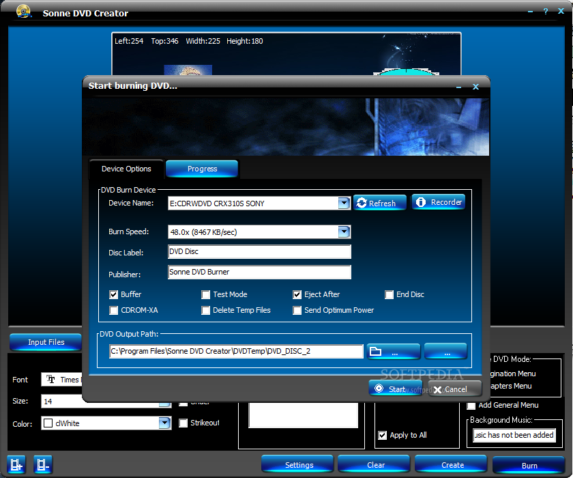The height and width of the screenshot is (478, 573).
Task: Check Add General Menu in main window
Action: pos(471,405)
